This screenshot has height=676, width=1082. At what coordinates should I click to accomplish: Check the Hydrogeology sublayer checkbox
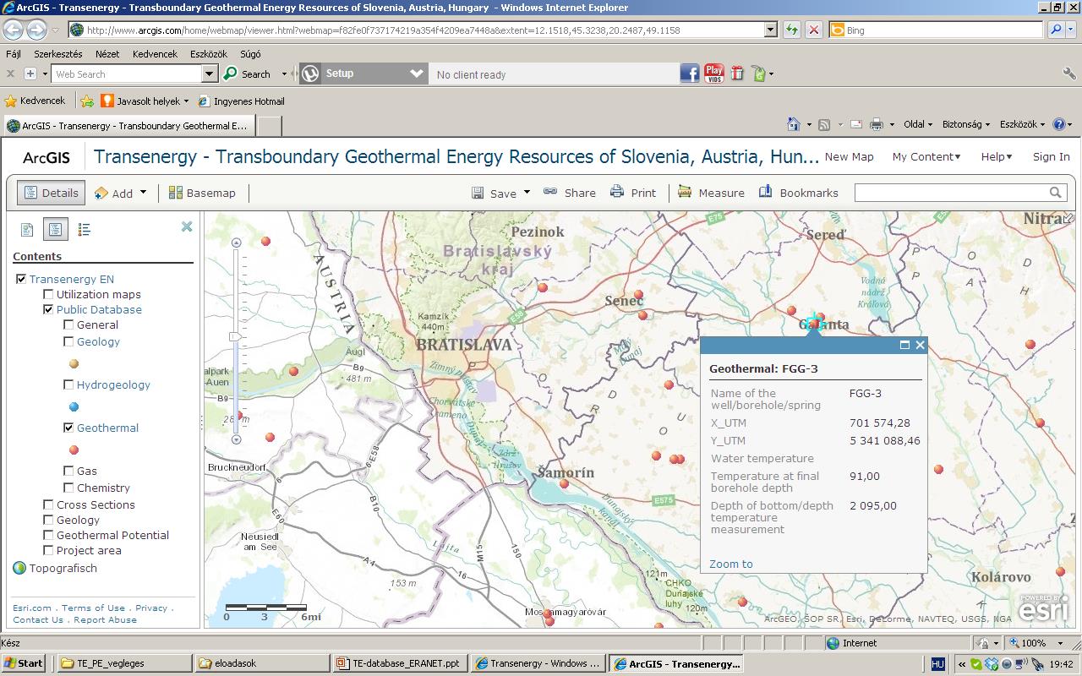[x=68, y=384]
